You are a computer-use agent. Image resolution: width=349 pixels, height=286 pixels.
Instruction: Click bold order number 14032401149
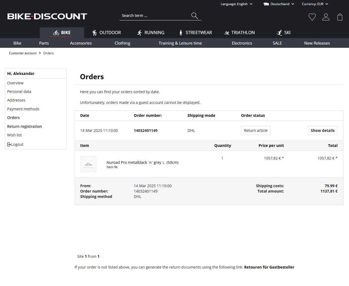click(x=146, y=131)
